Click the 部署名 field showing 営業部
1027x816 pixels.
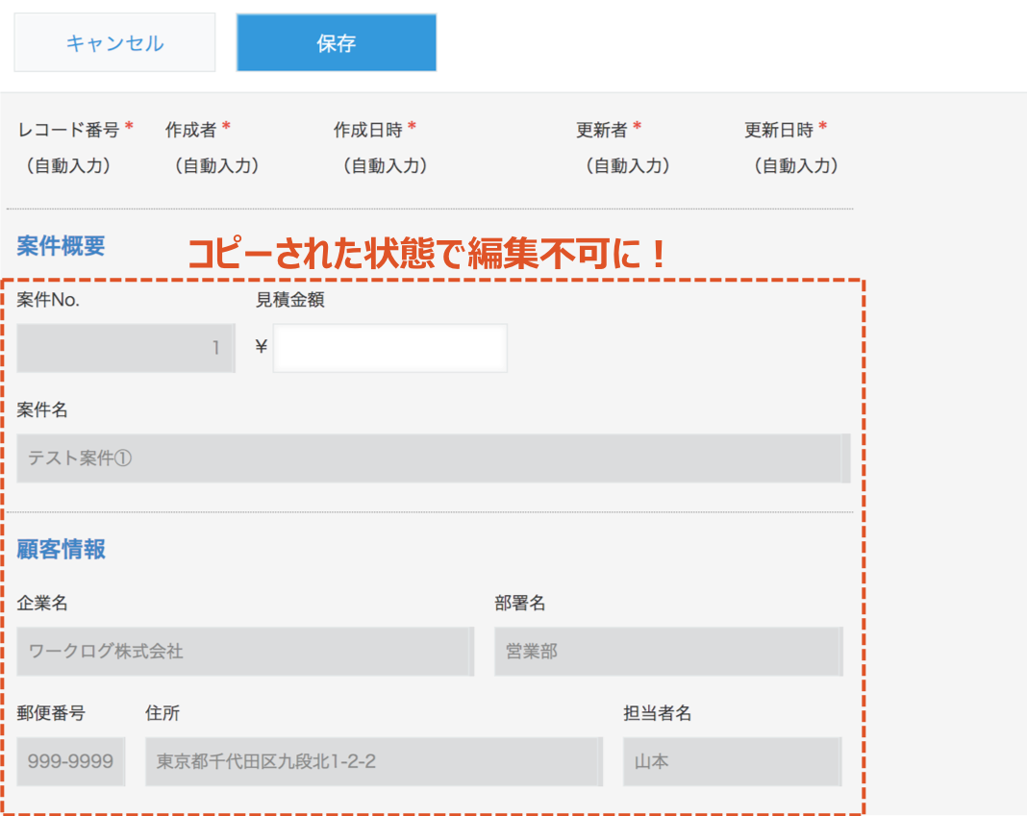point(668,652)
